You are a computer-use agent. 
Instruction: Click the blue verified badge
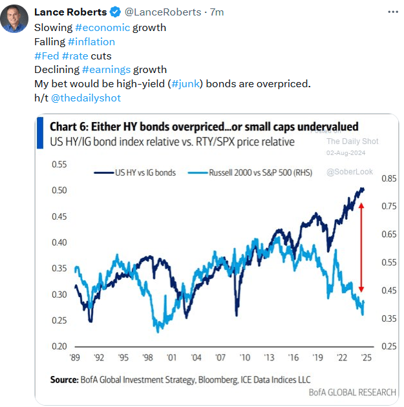coord(114,12)
